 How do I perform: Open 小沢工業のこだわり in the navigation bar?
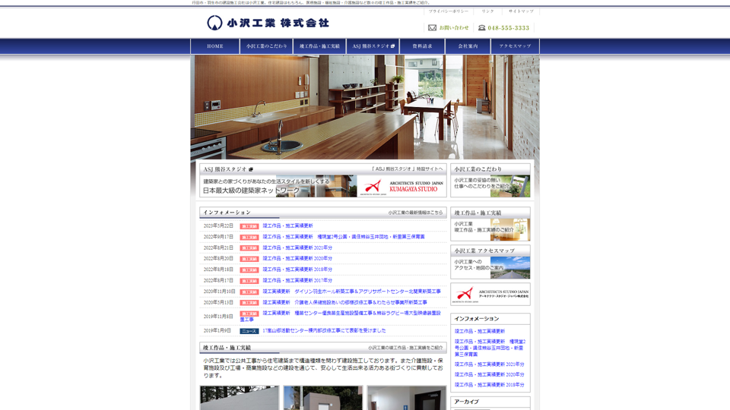266,46
